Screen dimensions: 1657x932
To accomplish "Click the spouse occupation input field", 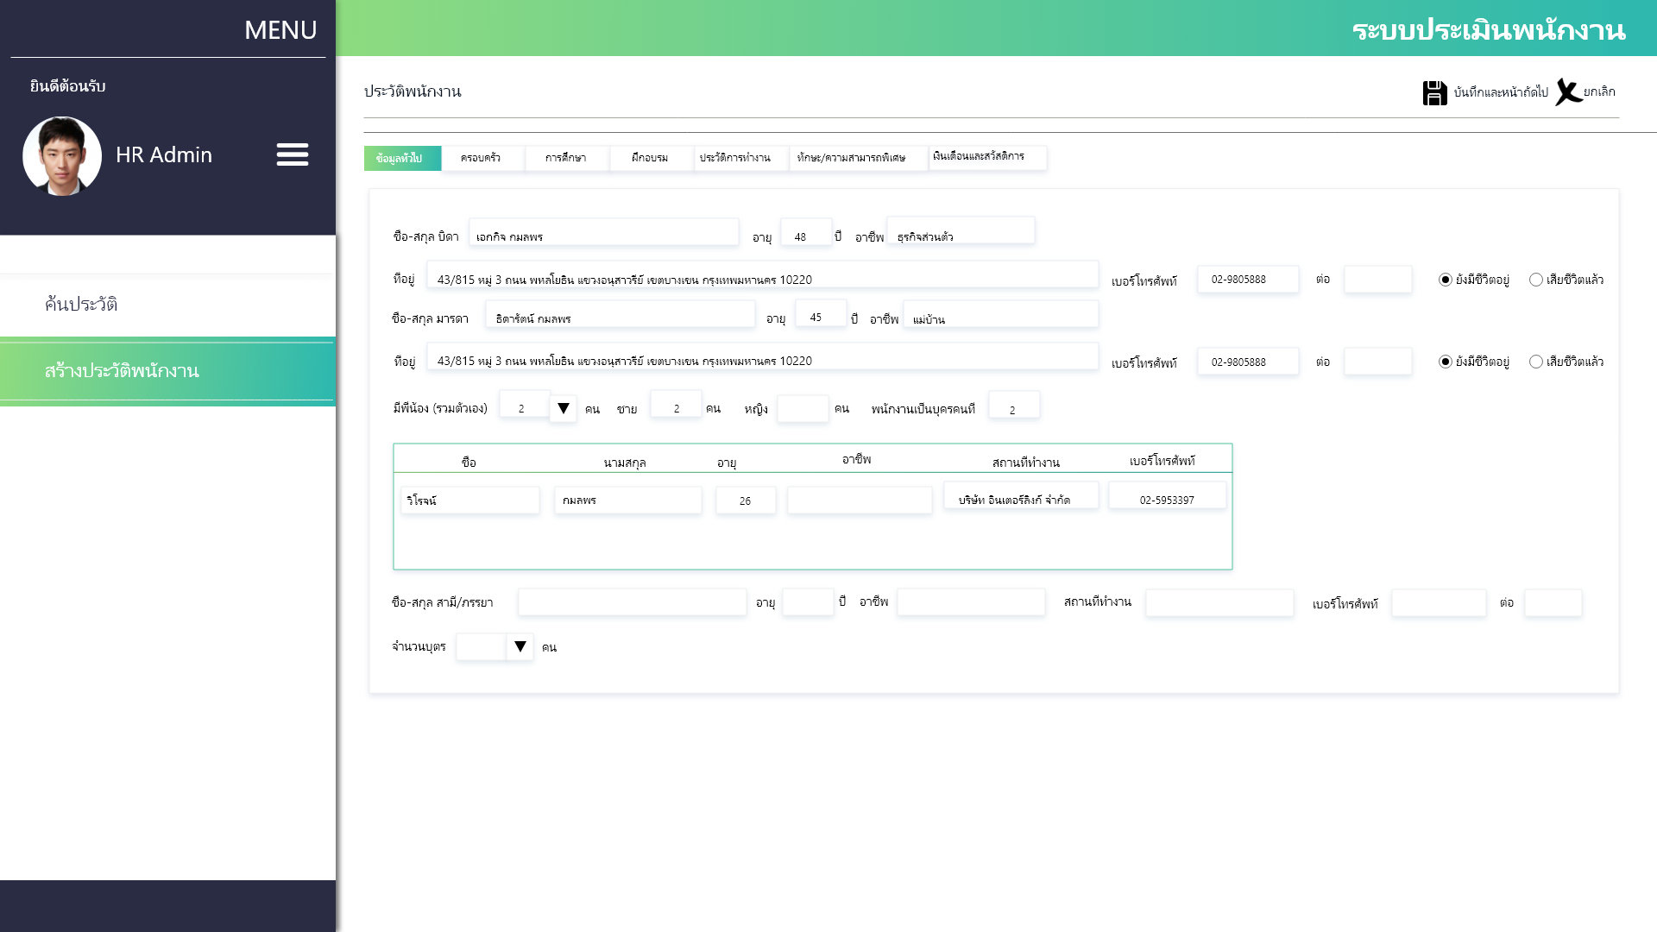I will 971,602.
